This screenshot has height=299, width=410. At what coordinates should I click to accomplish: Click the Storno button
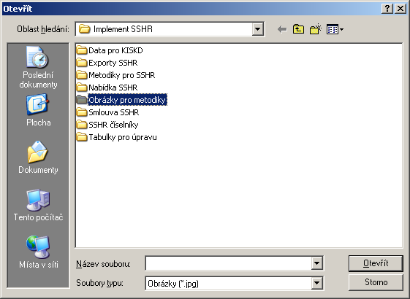click(376, 282)
